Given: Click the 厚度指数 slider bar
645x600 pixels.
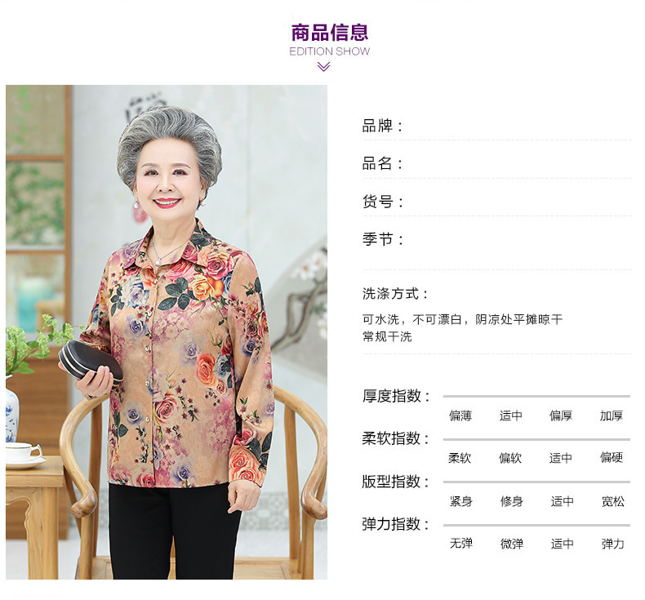Looking at the screenshot, I should tap(536, 397).
